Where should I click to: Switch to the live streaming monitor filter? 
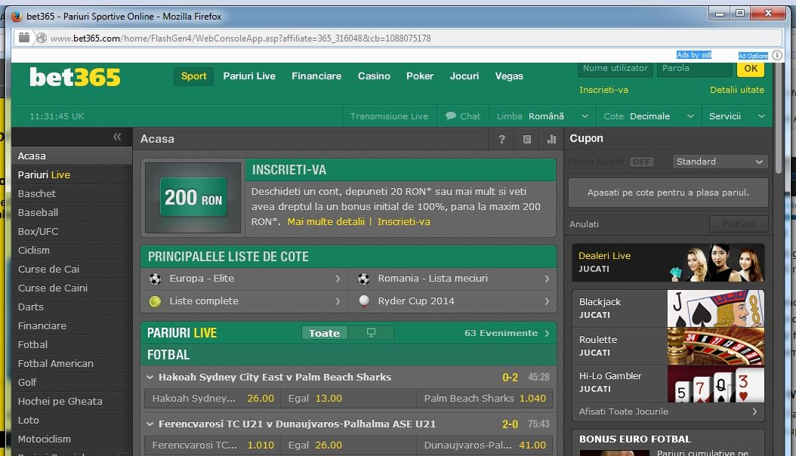[x=371, y=333]
